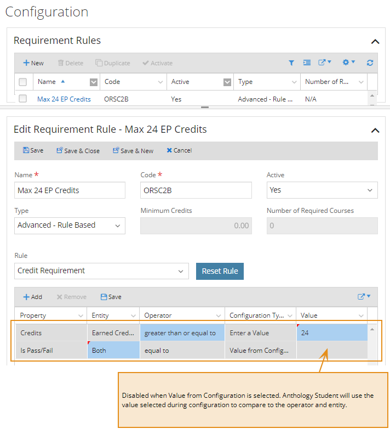Click Save & New
This screenshot has width=390, height=434.
pos(133,150)
